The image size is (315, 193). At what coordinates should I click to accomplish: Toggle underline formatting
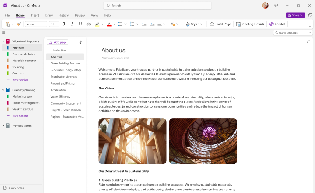(x=80, y=24)
